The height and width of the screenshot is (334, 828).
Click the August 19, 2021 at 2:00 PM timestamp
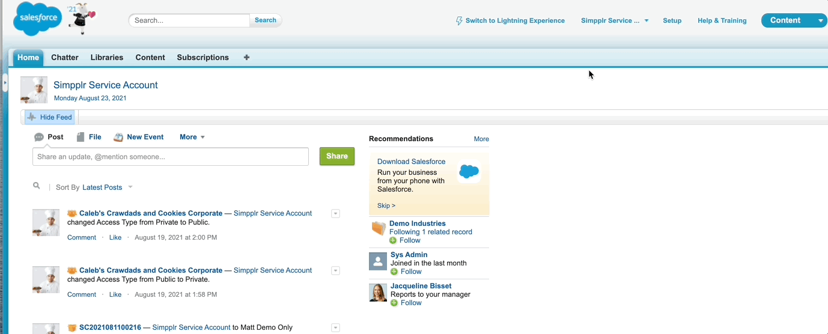(175, 237)
